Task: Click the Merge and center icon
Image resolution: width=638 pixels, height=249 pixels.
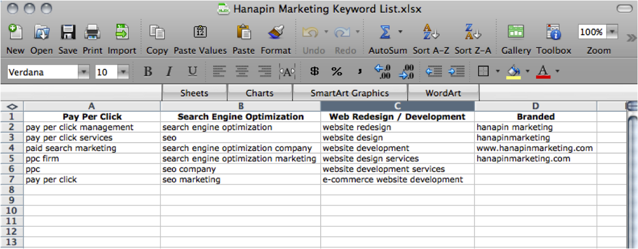Action: 287,72
